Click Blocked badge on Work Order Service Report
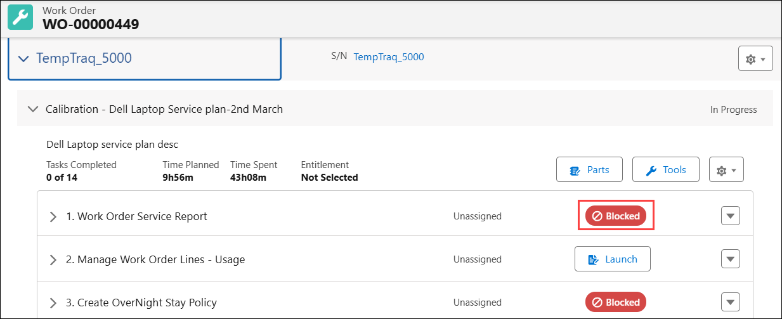782x319 pixels. (x=616, y=216)
